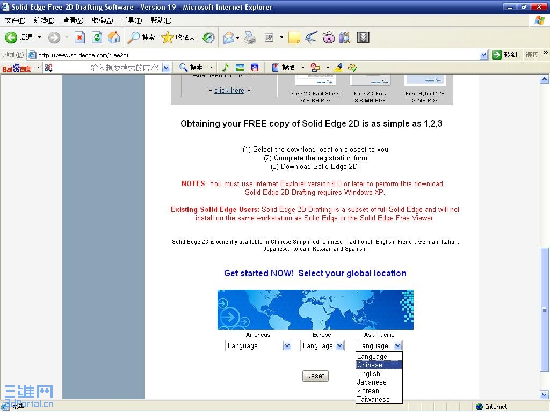
Task: Open the 查看(V) menu
Action: pyautogui.click(x=73, y=20)
